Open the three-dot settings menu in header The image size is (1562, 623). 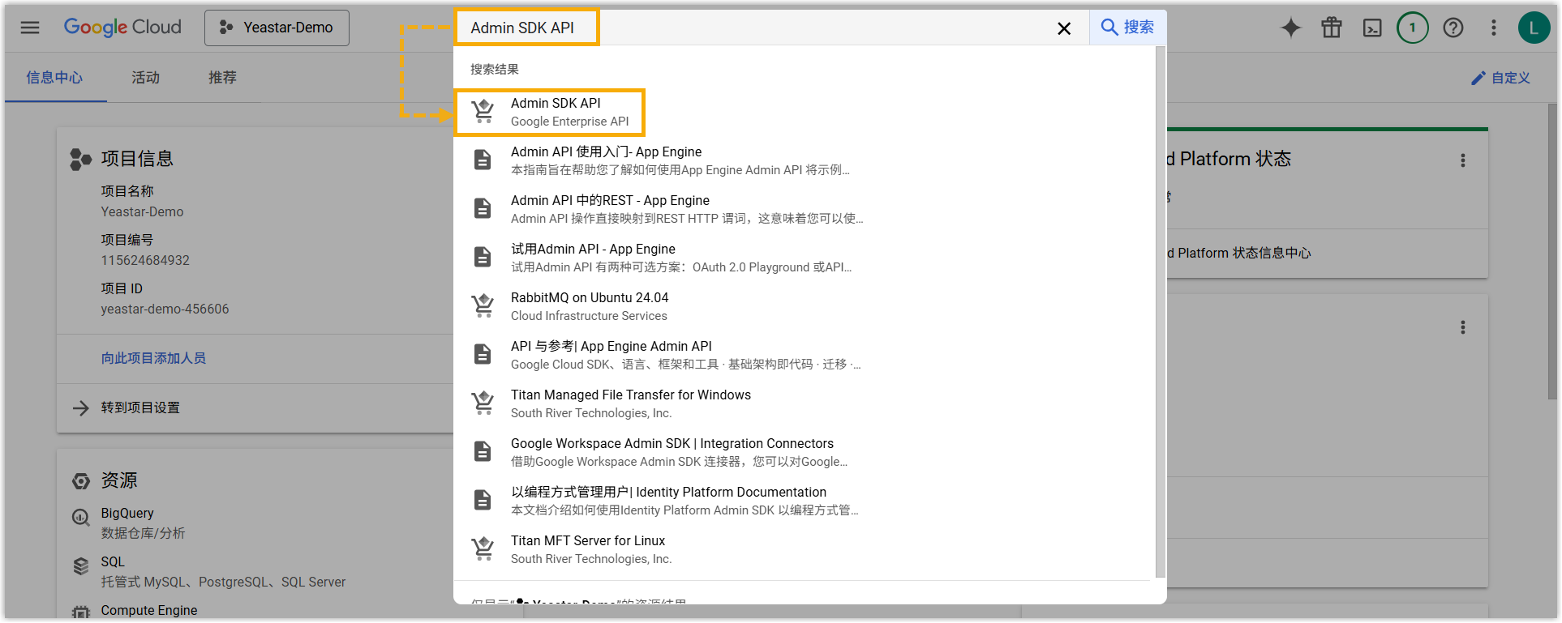pos(1493,28)
